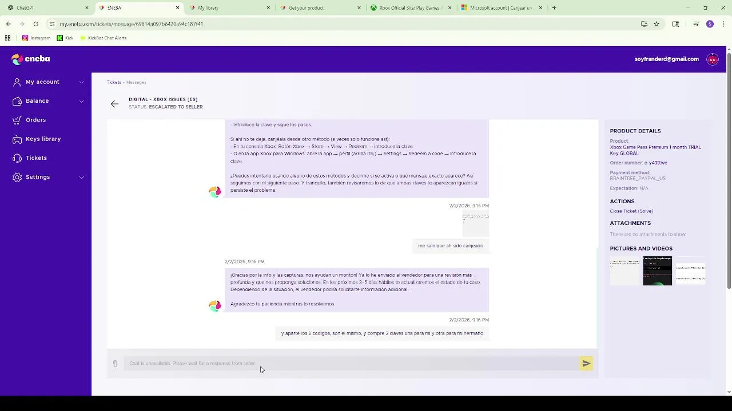The height and width of the screenshot is (411, 732).
Task: Open the dark second attachment thumbnail
Action: (658, 271)
